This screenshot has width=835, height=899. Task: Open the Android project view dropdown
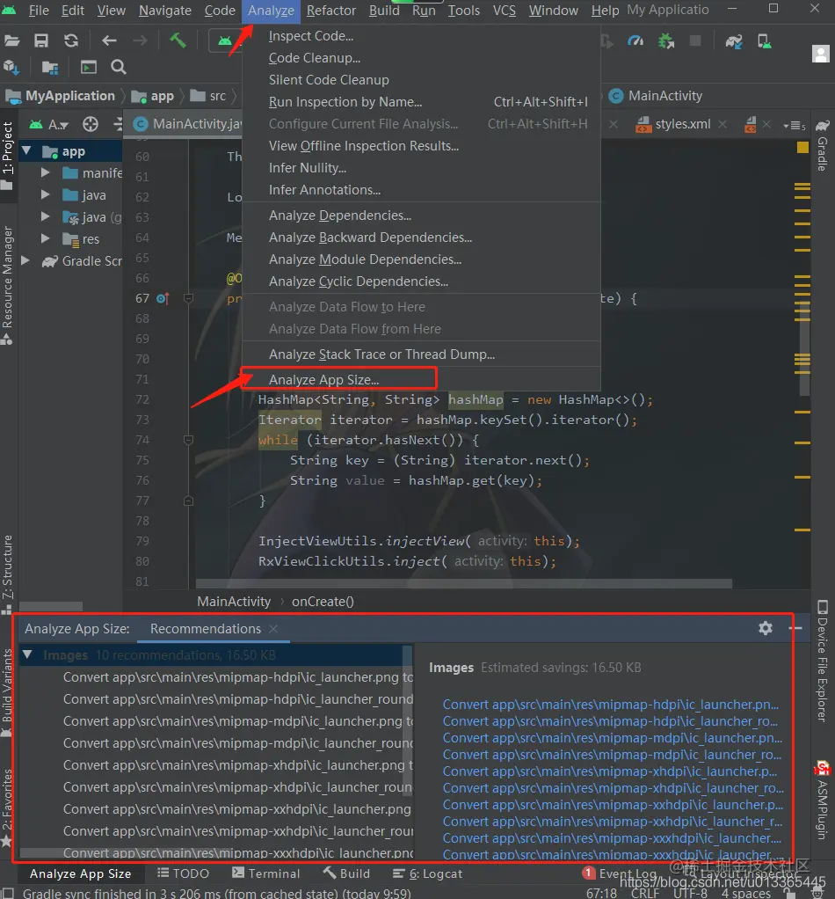point(50,124)
